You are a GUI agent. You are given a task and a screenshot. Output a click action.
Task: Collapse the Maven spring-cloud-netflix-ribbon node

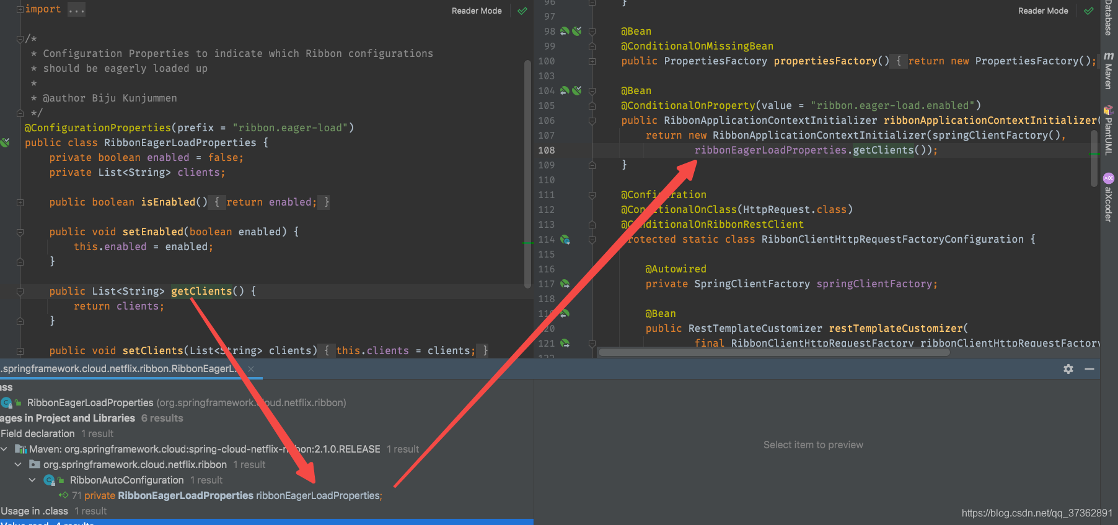[x=5, y=449]
